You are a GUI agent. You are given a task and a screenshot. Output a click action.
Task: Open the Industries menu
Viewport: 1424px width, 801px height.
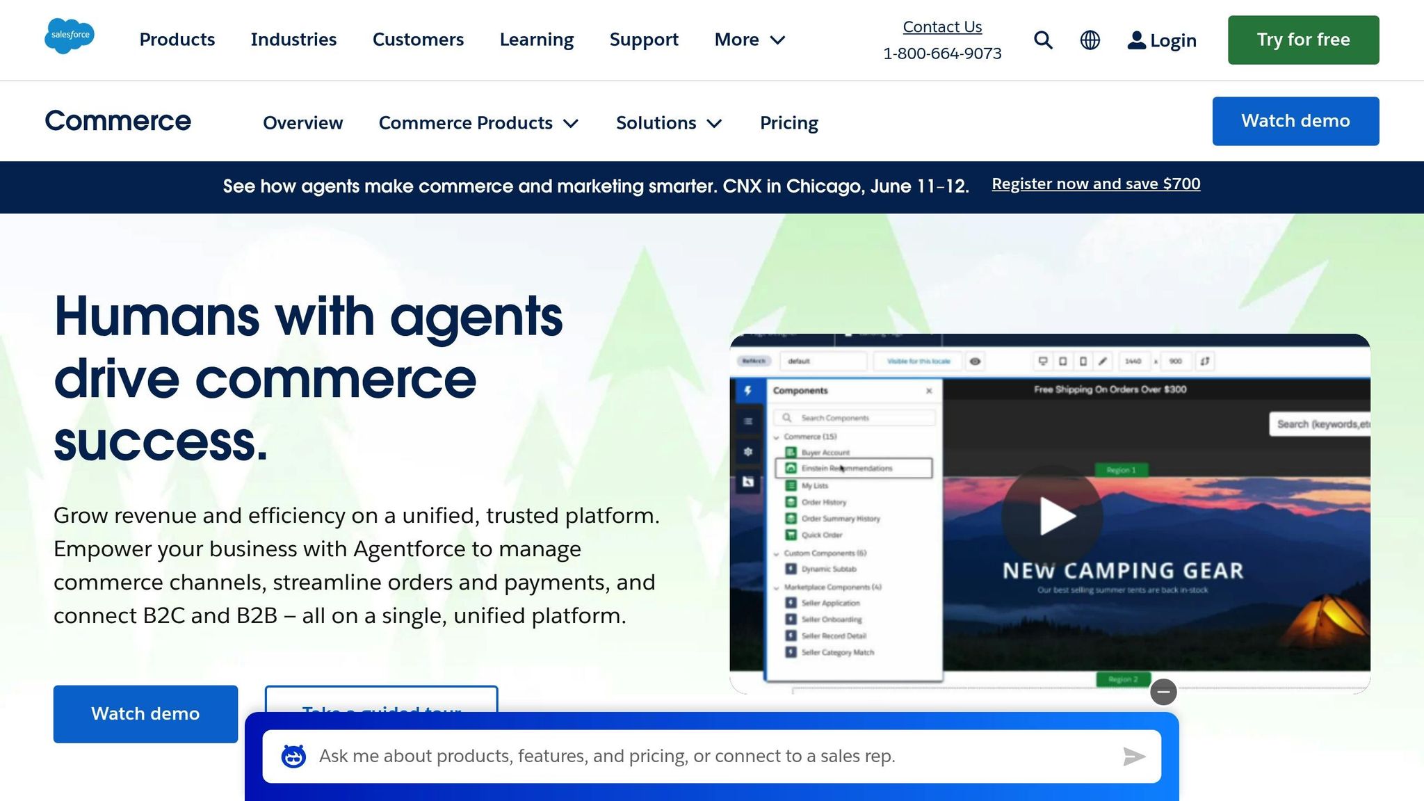coord(293,40)
